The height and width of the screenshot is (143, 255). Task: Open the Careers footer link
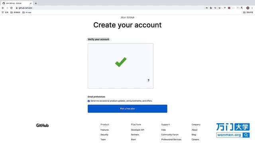coord(195,139)
